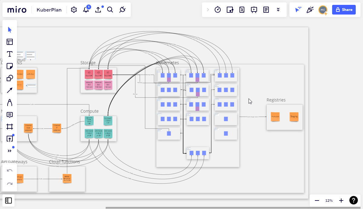
Task: Select the Cloud functions frame title
Action: (64, 161)
